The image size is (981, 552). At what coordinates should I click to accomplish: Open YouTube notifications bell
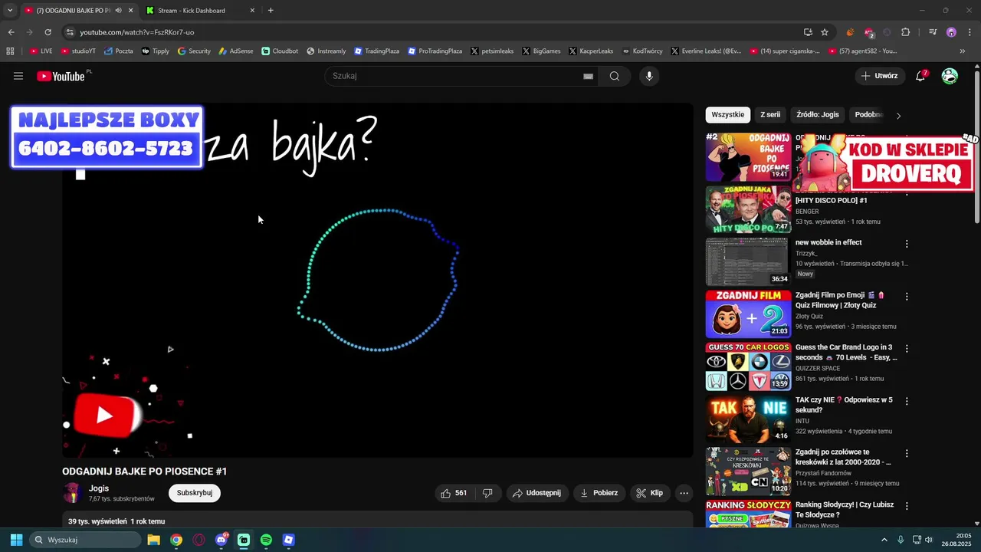coord(921,76)
